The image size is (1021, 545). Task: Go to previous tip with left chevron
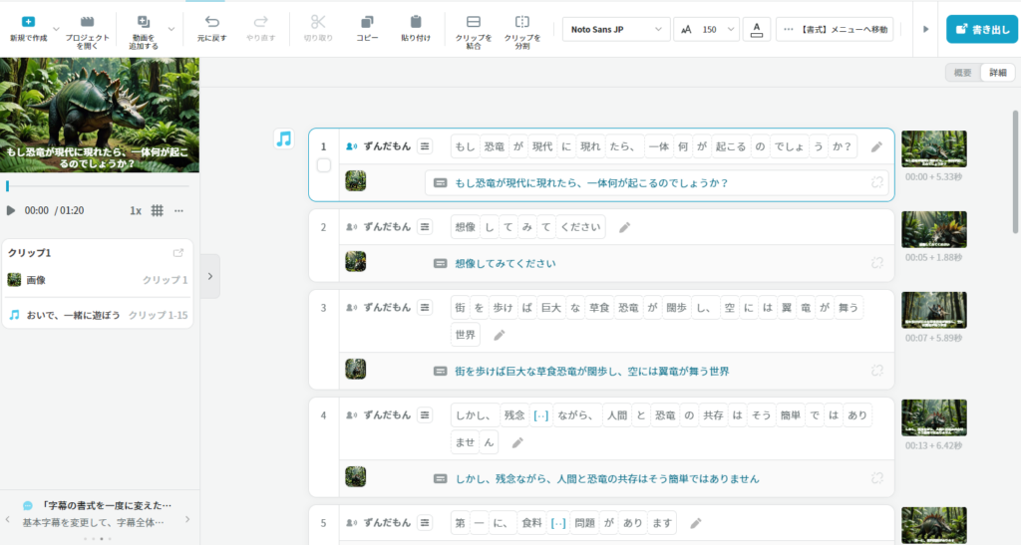click(8, 519)
